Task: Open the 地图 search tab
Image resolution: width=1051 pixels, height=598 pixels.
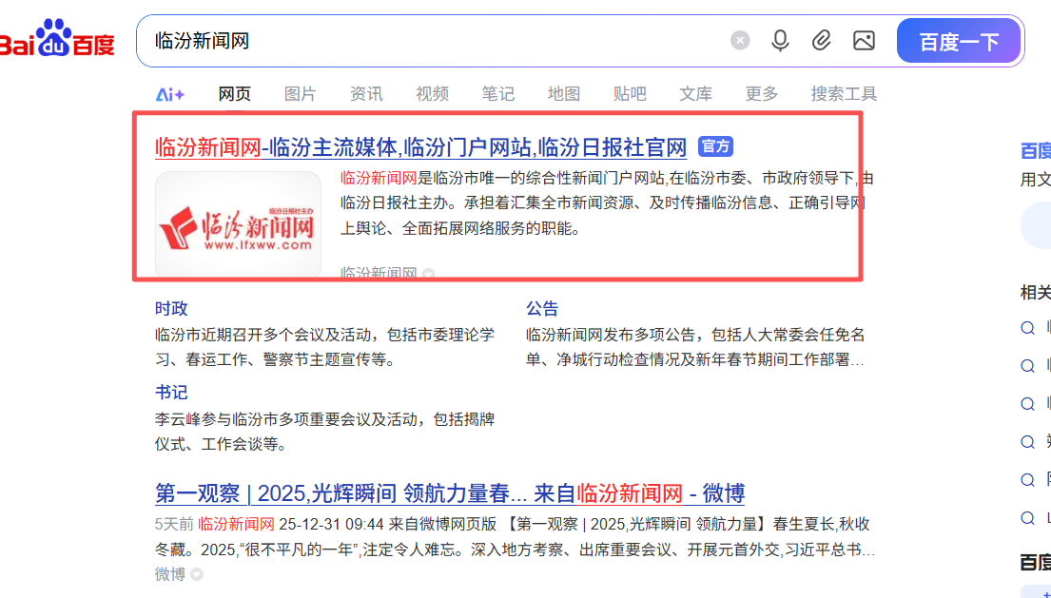Action: [x=563, y=93]
